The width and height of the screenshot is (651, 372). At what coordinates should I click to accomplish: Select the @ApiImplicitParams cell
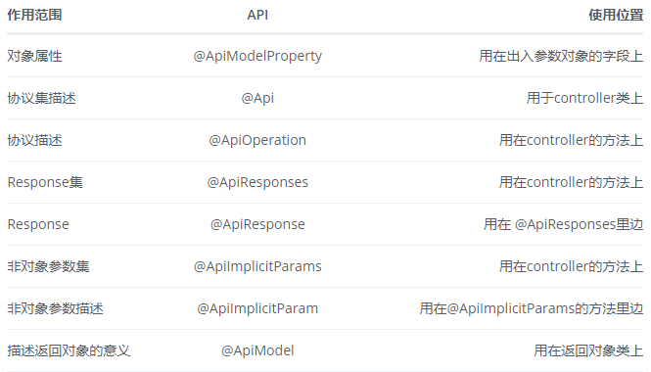[257, 266]
